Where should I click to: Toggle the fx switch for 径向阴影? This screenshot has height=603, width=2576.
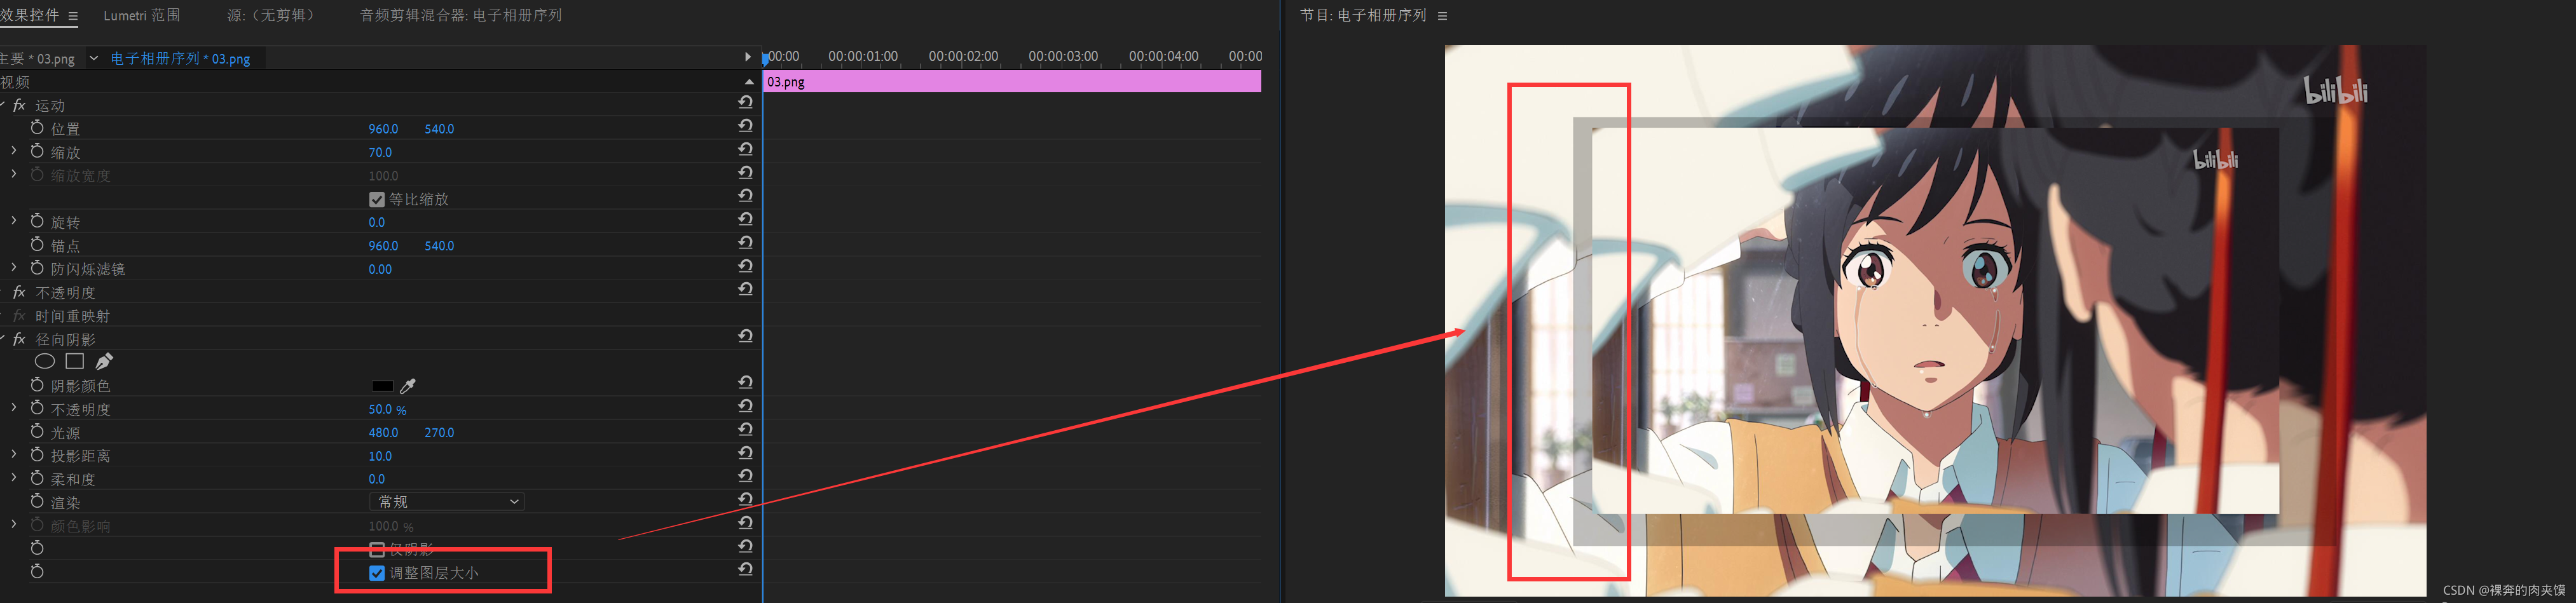tap(19, 339)
